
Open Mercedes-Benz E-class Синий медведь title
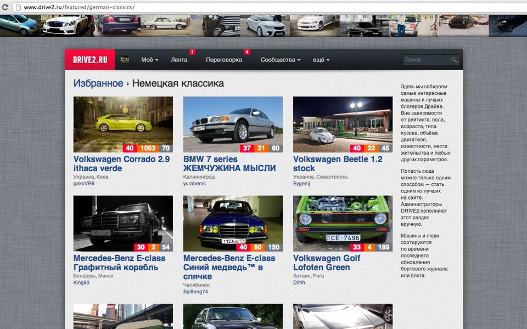(229, 267)
